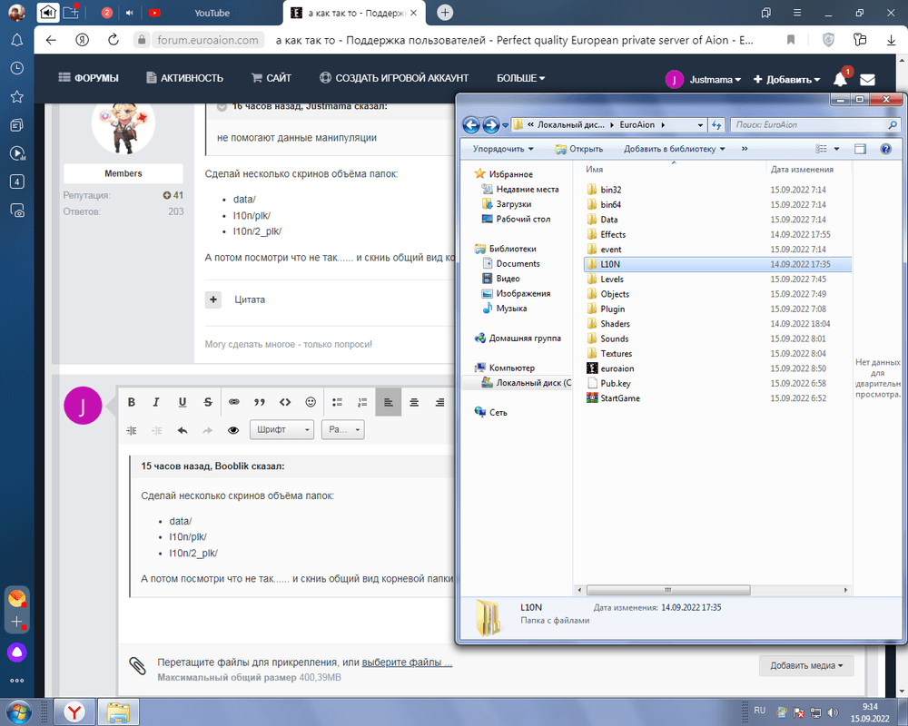
Task: Open the Шрифт font dropdown
Action: (x=282, y=430)
